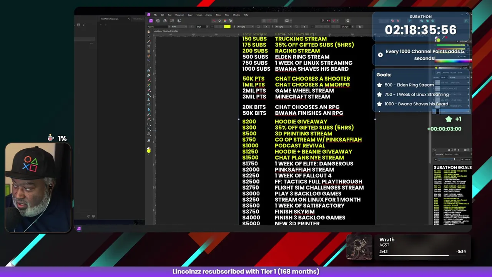Select the Rectangle shape tool

tap(149, 124)
